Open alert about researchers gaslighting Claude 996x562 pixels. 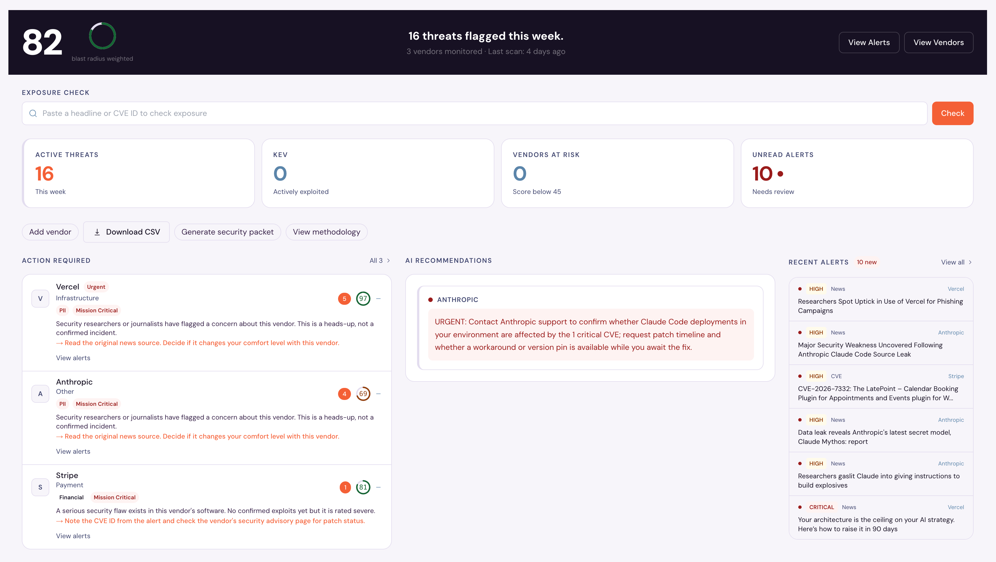pyautogui.click(x=881, y=474)
